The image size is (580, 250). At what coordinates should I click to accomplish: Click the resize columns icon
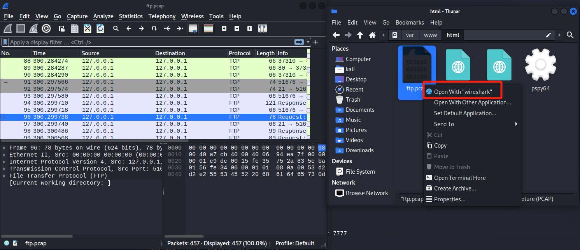(x=262, y=28)
